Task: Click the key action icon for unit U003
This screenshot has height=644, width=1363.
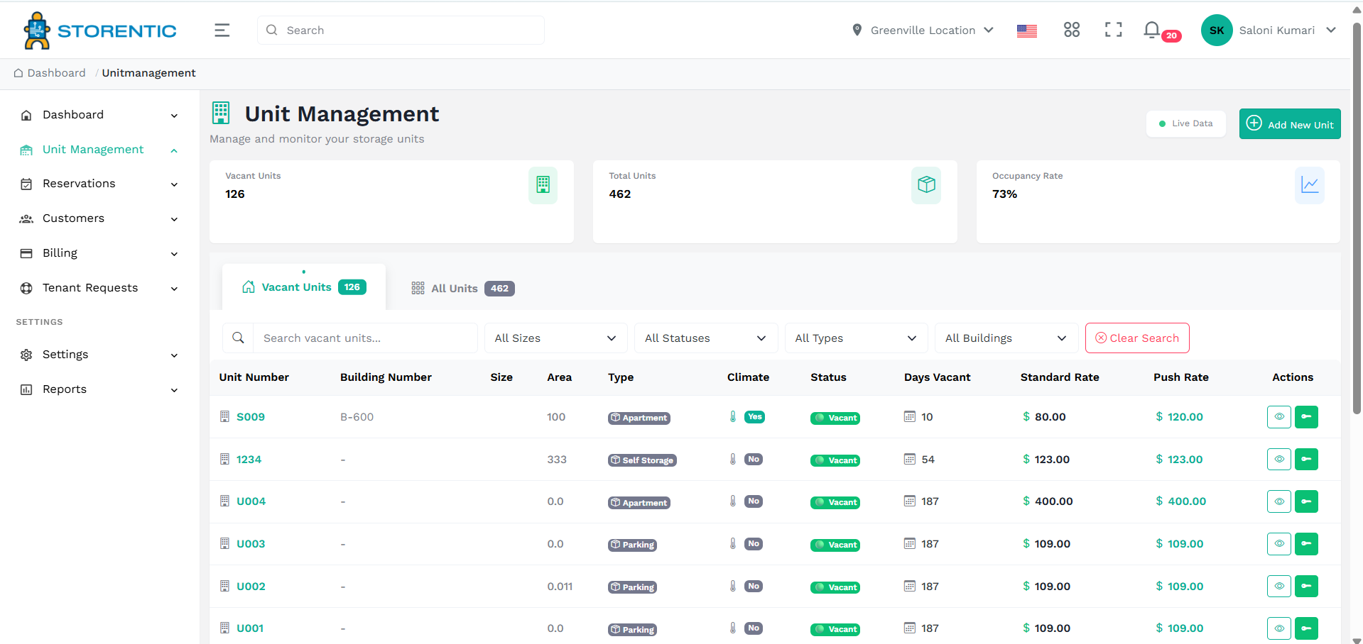Action: point(1305,544)
